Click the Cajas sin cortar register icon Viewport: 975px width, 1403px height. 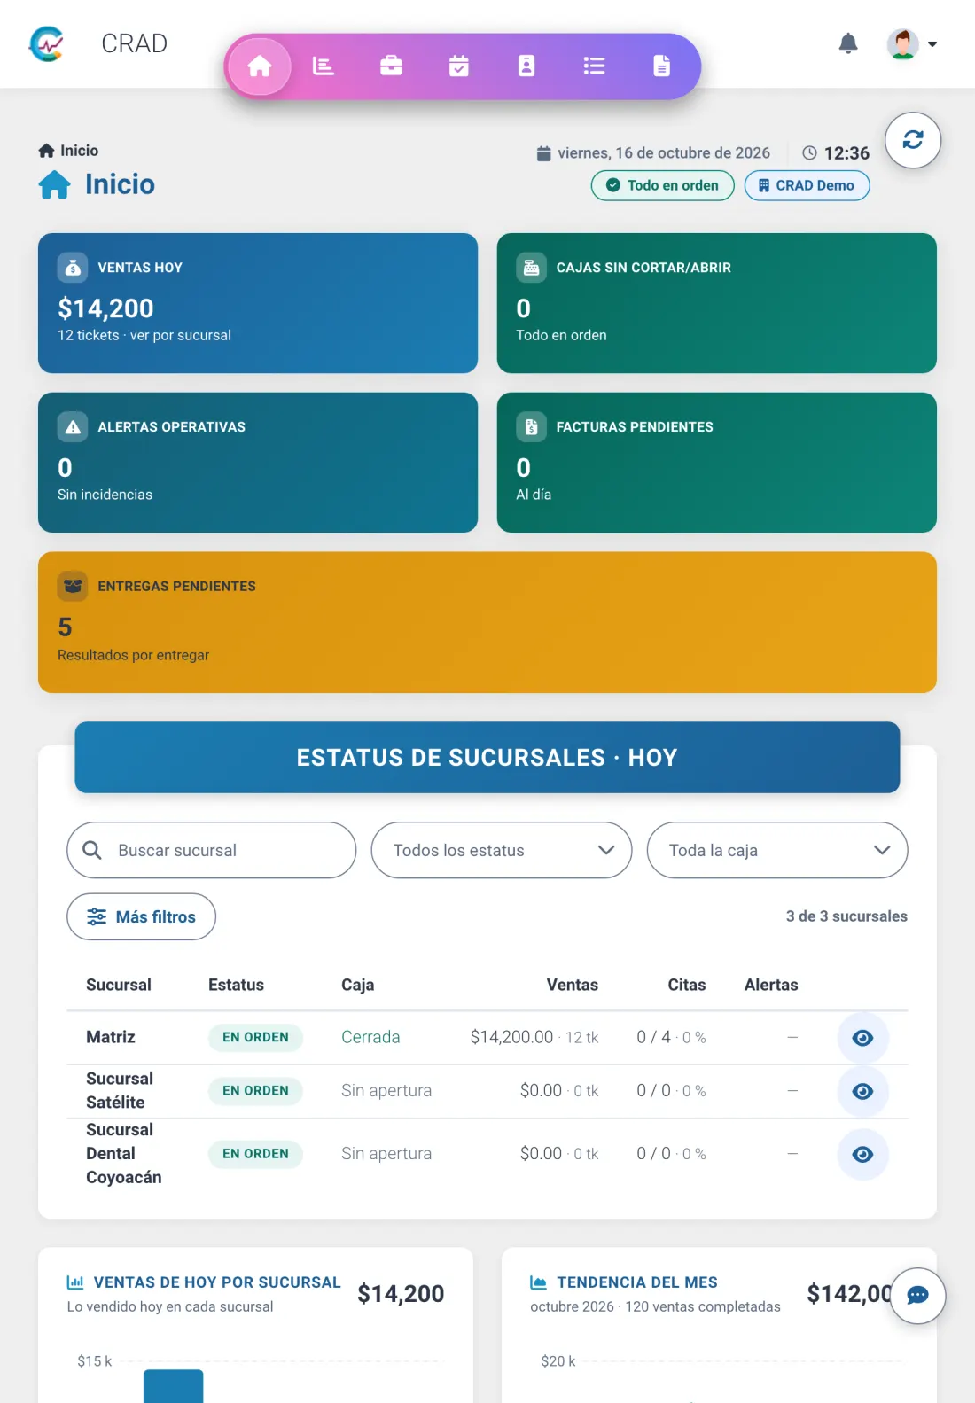pos(531,268)
